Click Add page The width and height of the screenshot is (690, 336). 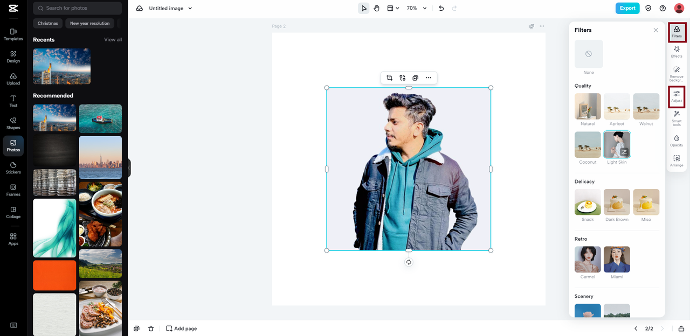coord(181,328)
